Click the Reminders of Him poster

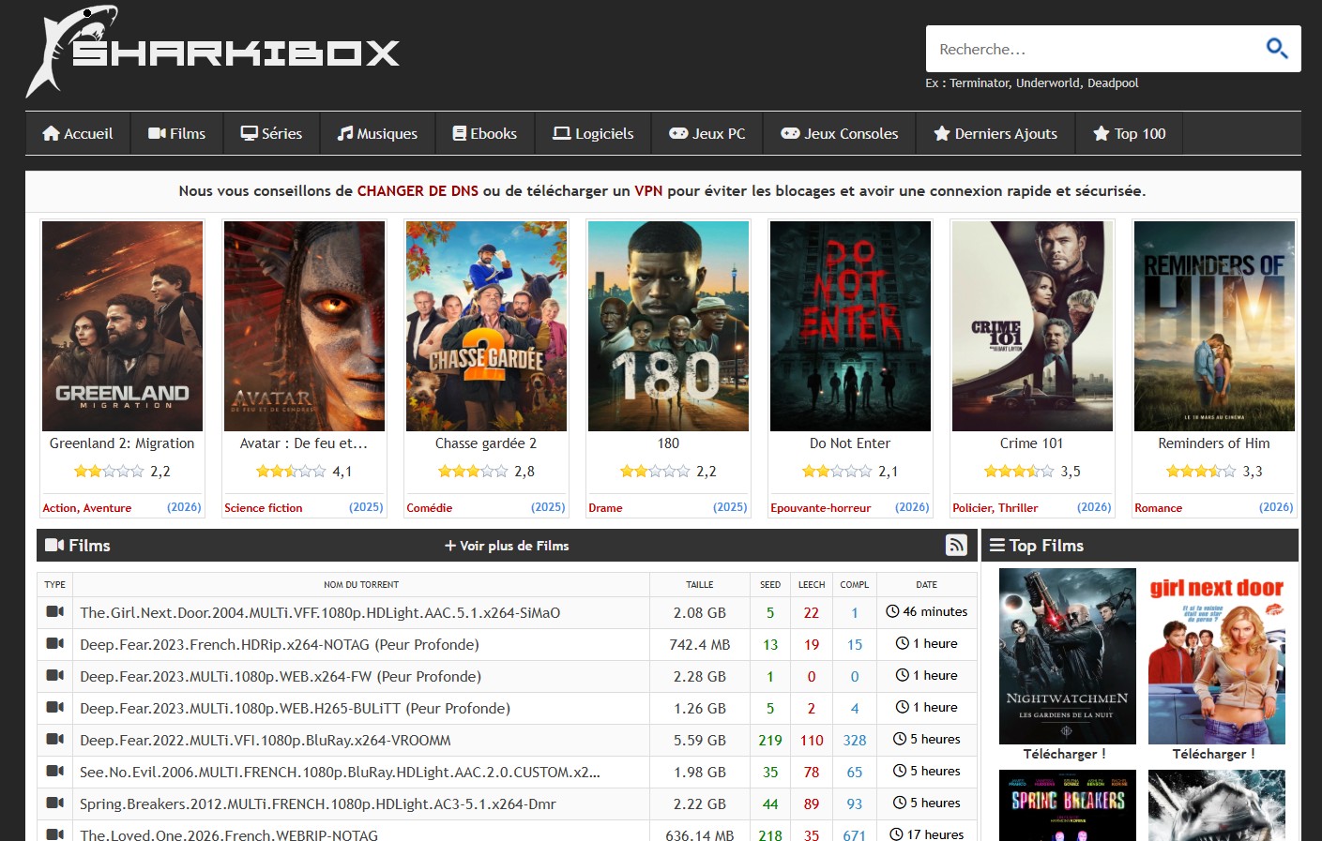[x=1214, y=326]
